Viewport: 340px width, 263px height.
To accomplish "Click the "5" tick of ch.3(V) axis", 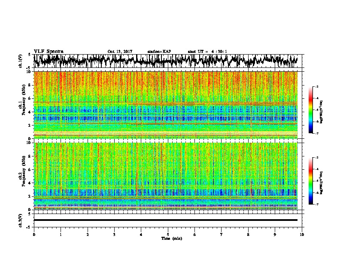I will click(x=30, y=214).
